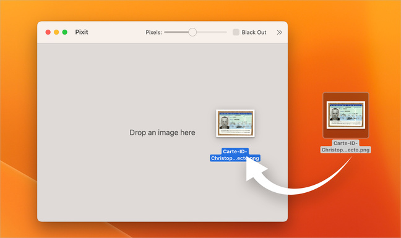The height and width of the screenshot is (238, 401).
Task: Minimize the Pixit window with yellow button
Action: click(x=56, y=32)
